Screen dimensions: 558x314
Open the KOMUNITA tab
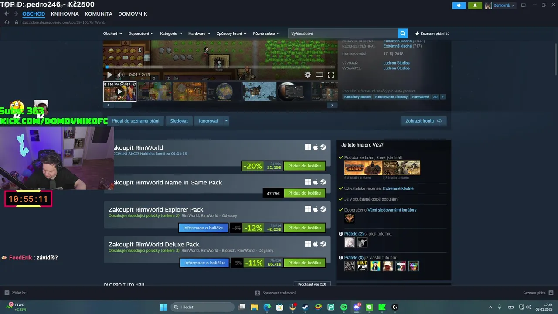[x=99, y=14]
